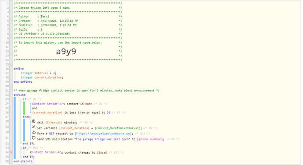Click the [phone number] placeholder
The image size is (303, 165).
pos(150,139)
